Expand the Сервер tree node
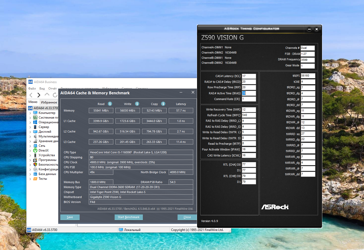The image size is (364, 250). point(30,127)
